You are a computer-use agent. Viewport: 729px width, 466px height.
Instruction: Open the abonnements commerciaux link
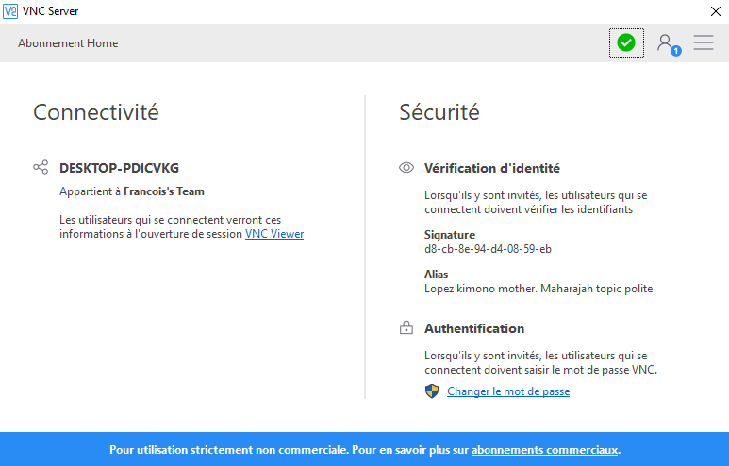pyautogui.click(x=544, y=450)
